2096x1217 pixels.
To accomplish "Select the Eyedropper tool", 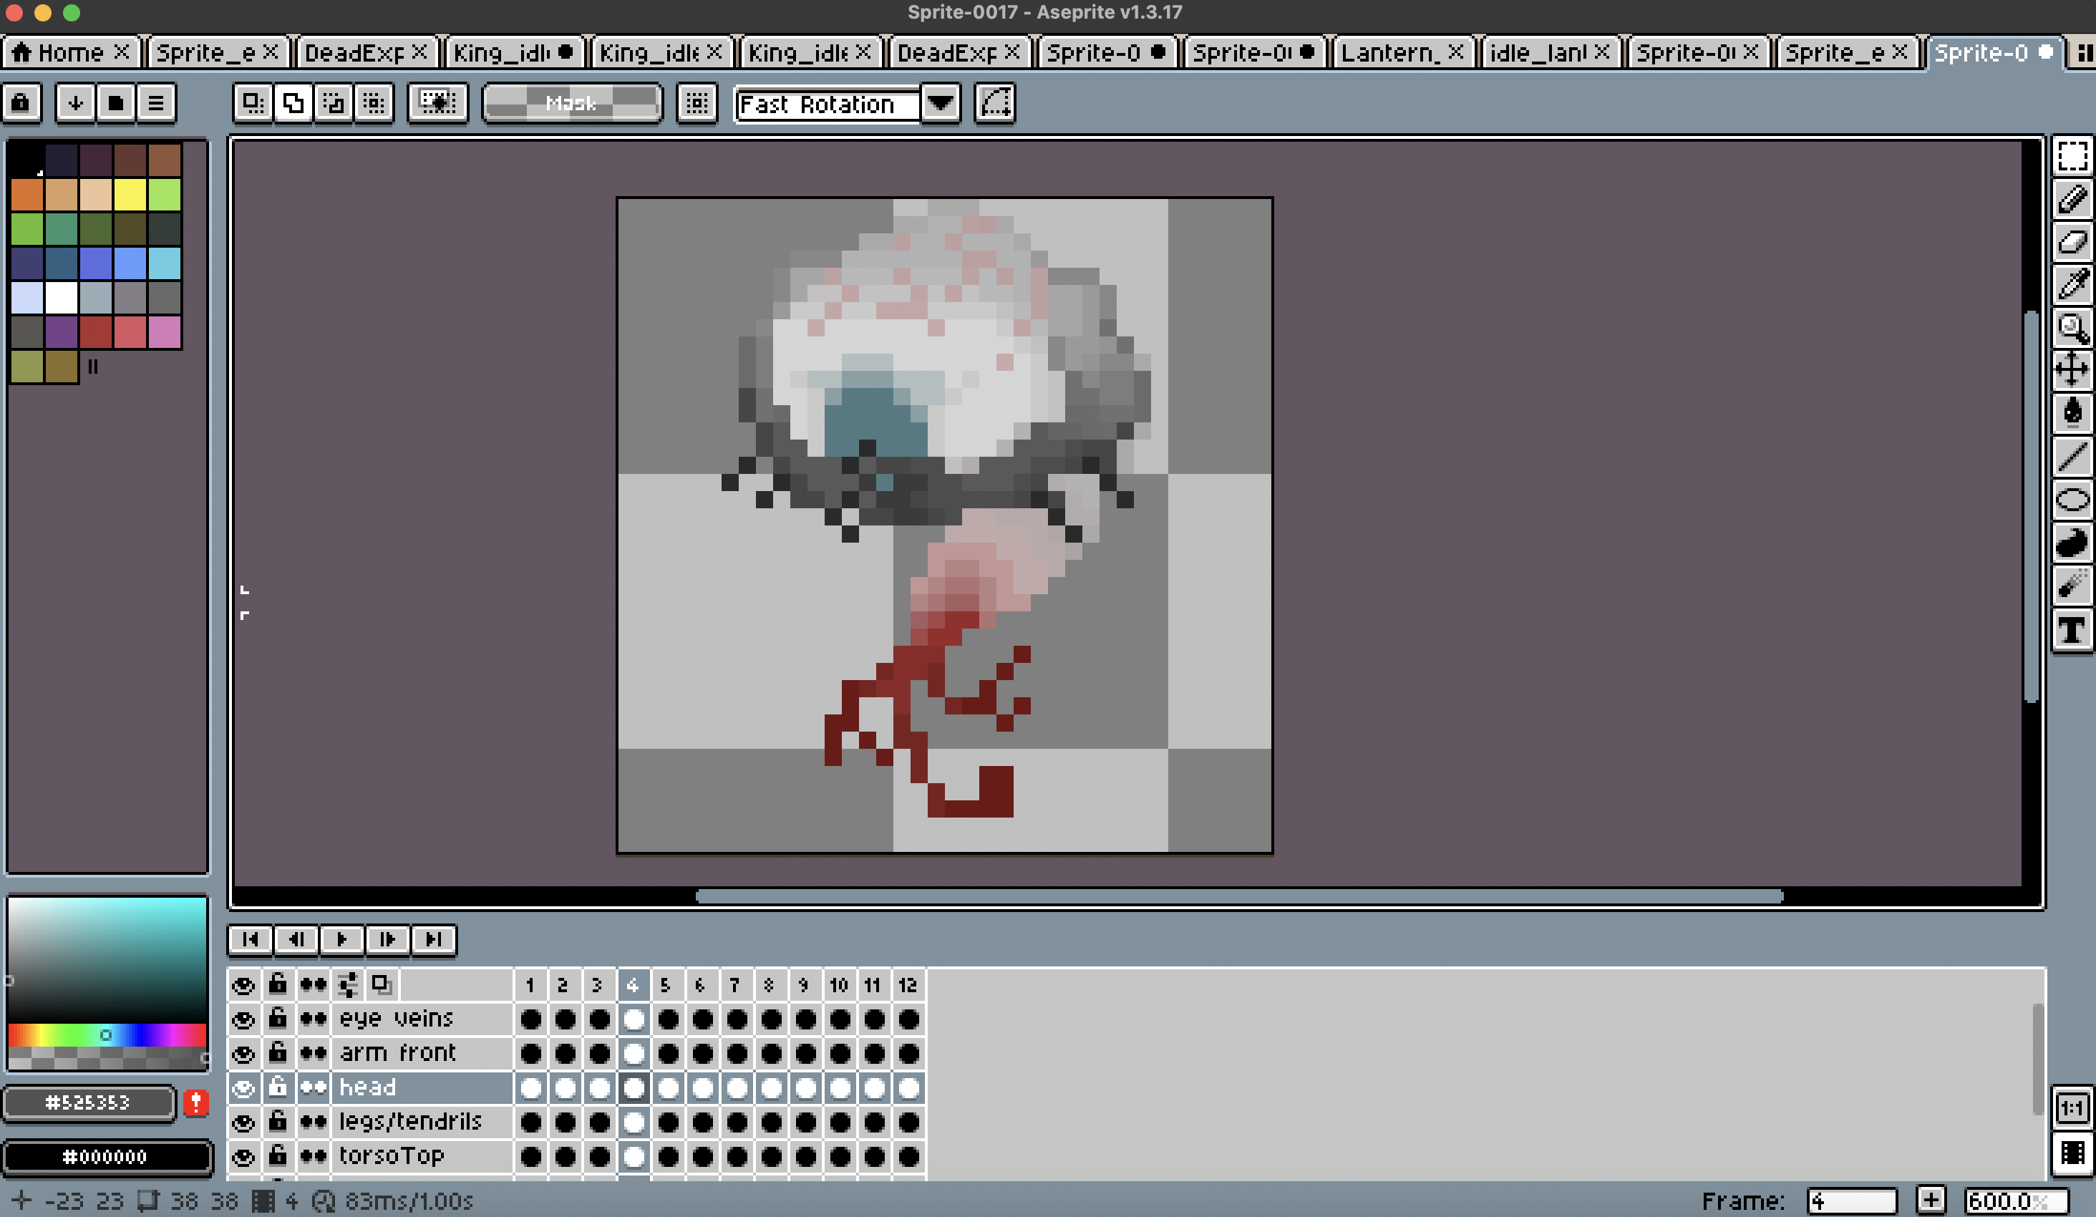I will pos(2071,284).
